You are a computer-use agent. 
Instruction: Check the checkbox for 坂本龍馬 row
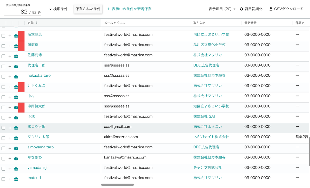pos(3,36)
